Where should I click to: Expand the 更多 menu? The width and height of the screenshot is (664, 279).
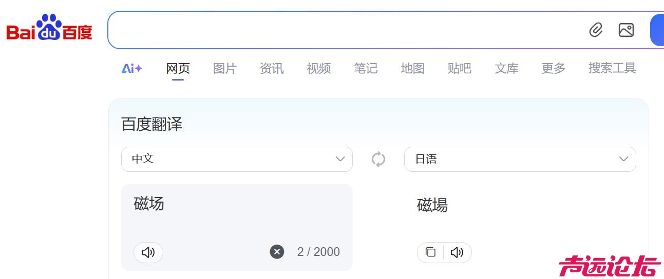[554, 68]
